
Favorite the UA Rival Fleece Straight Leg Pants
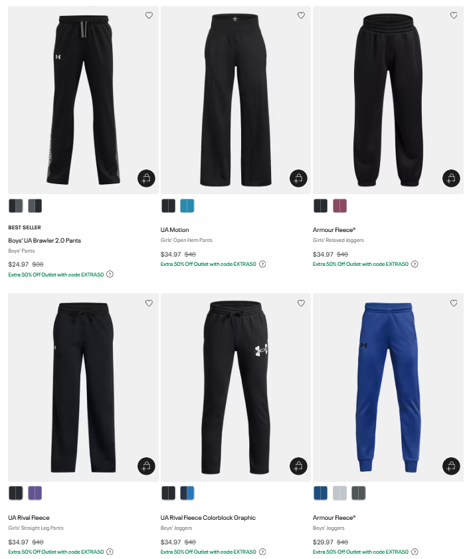149,303
